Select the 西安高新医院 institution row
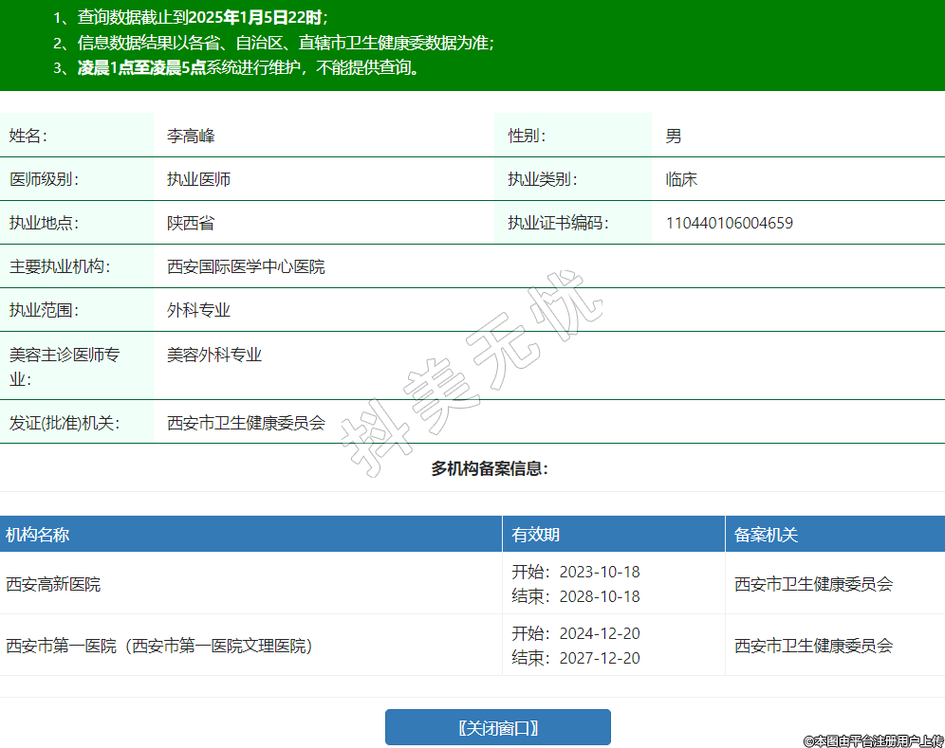This screenshot has width=945, height=748. [x=53, y=584]
